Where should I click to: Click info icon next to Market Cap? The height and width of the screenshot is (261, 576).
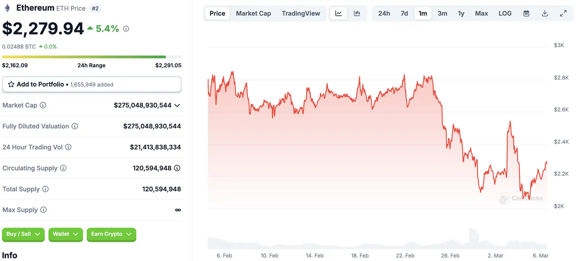(43, 105)
